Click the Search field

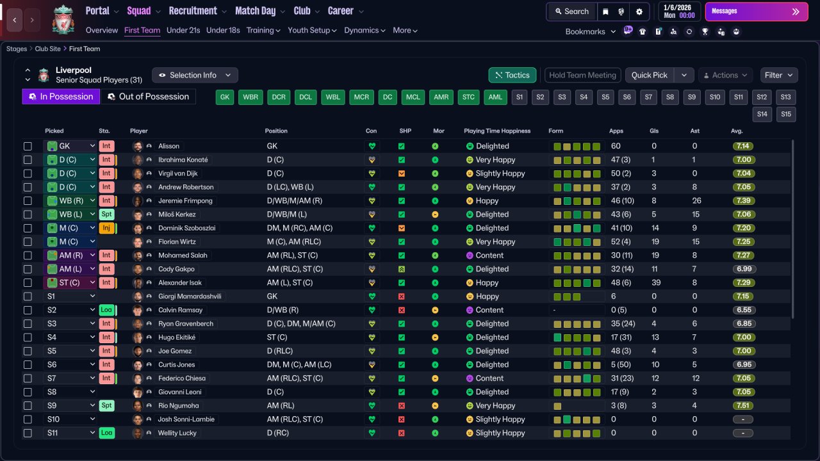coord(571,12)
